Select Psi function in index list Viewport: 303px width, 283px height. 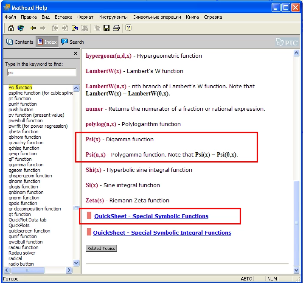(20, 87)
